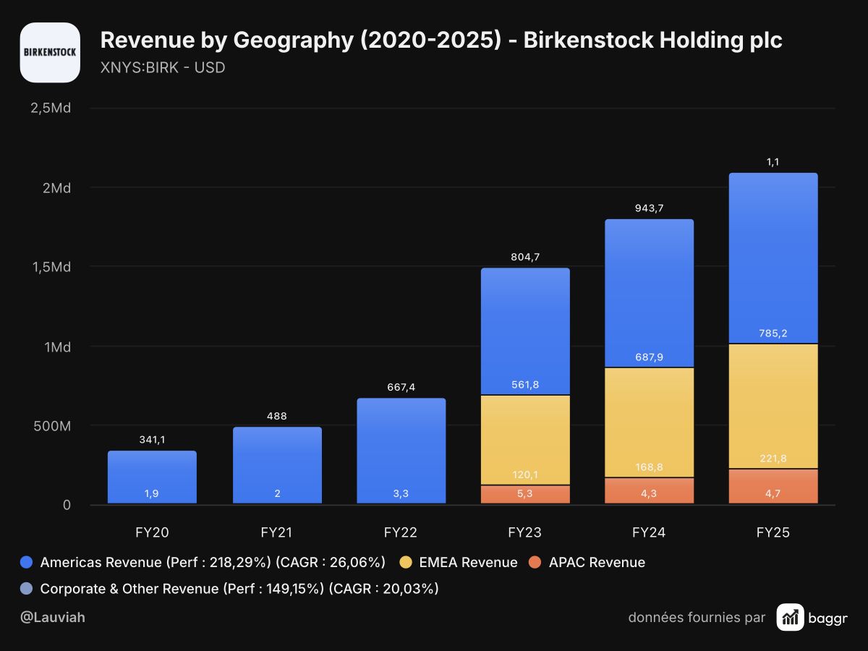Click the baggr logo icon
This screenshot has width=868, height=651.
point(791,617)
